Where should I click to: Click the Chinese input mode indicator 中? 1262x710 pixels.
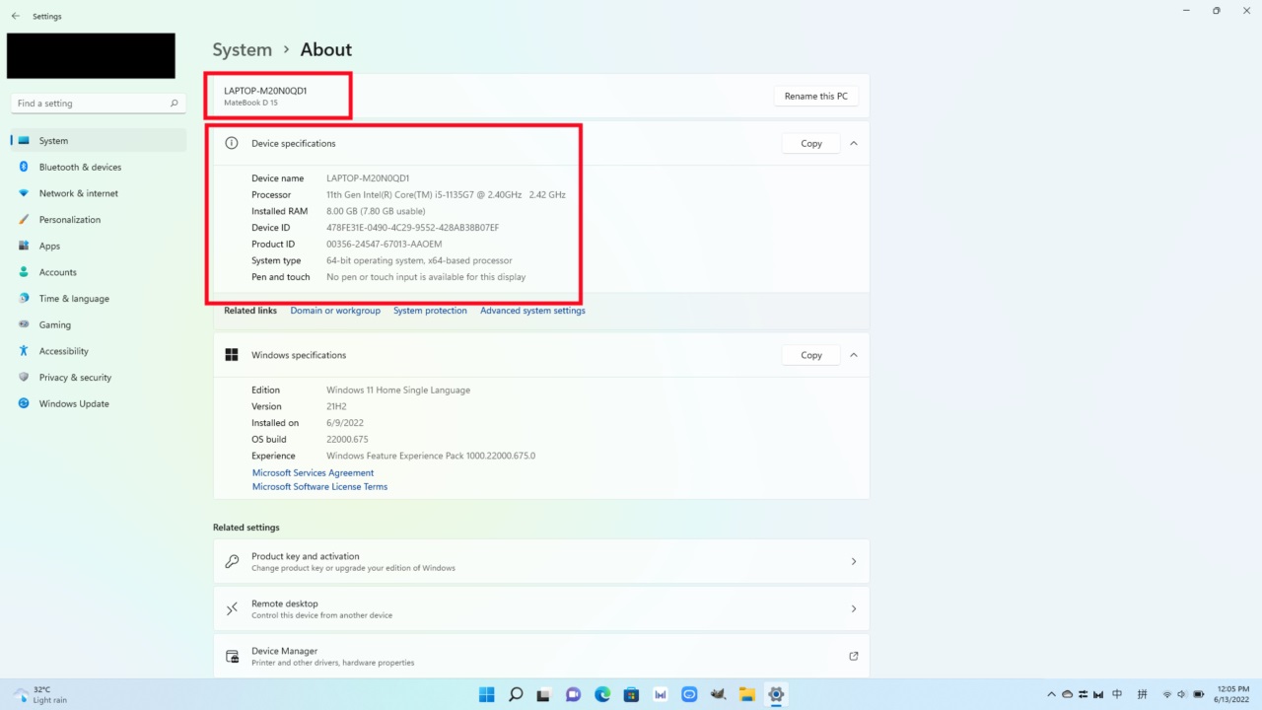tap(1115, 694)
